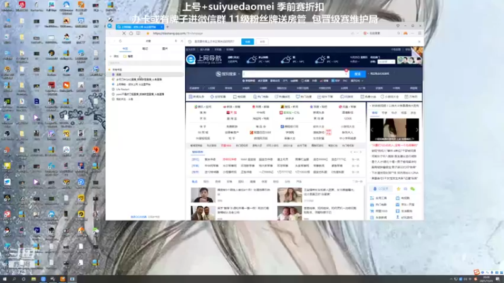Screen dimensions: 504x283
Task: Open the notification center in system tray
Action: point(498,279)
